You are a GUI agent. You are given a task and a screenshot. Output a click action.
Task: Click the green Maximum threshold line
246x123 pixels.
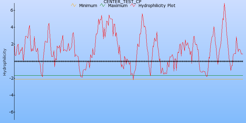point(129,75)
